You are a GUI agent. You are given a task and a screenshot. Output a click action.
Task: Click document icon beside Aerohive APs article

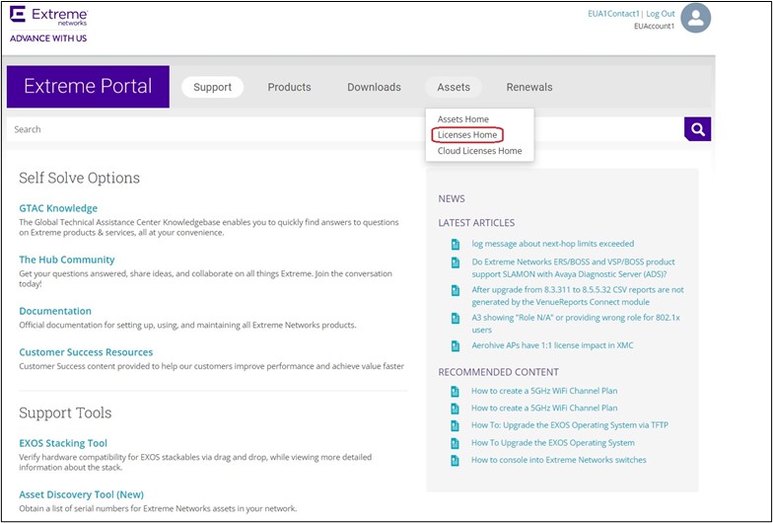coord(456,346)
